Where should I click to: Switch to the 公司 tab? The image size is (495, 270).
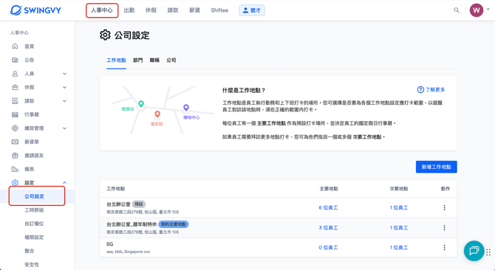click(171, 60)
